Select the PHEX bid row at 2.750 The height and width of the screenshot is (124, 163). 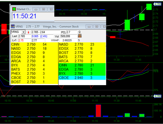pos(34,73)
